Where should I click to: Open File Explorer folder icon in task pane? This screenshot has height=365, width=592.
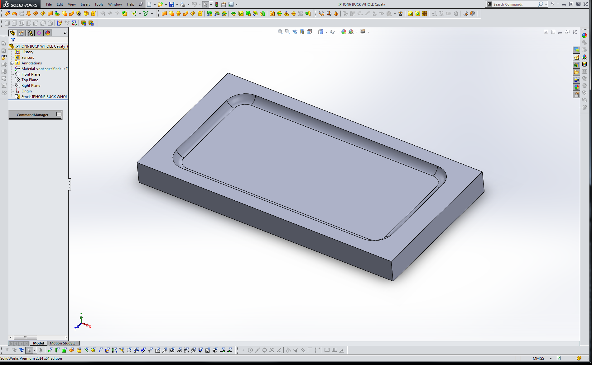(x=576, y=72)
